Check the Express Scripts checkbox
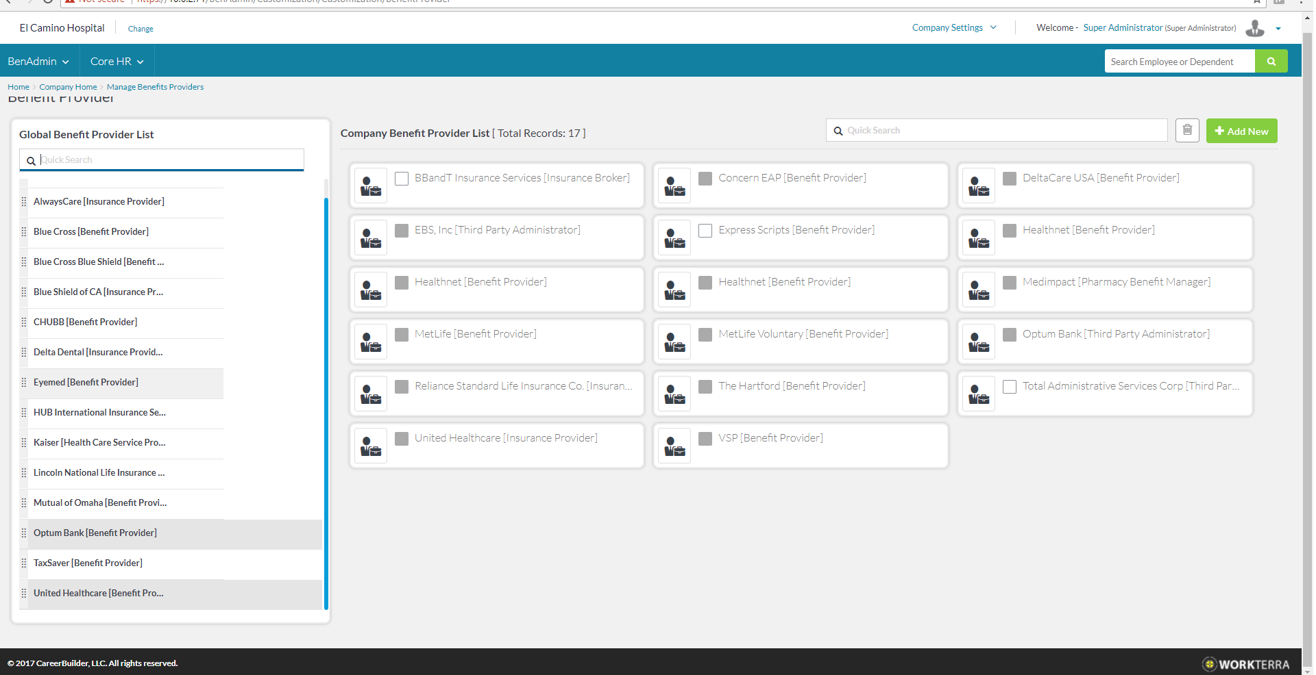This screenshot has height=675, width=1316. point(705,231)
